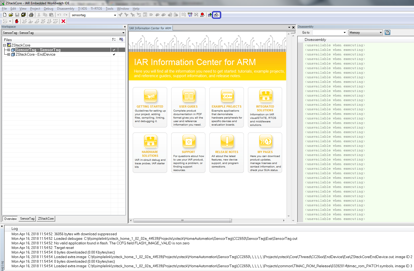This screenshot has height=271, width=414.
Task: Click the Go To line toolbar icon
Action: 145,15
